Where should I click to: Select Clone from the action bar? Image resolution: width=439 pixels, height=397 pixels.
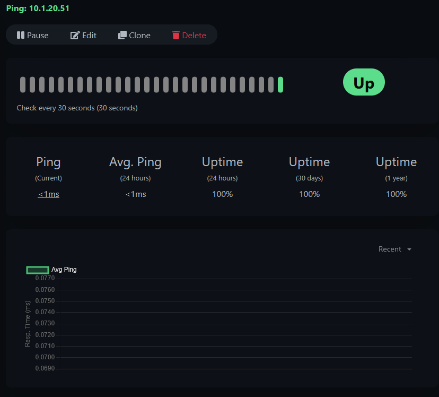[134, 34]
